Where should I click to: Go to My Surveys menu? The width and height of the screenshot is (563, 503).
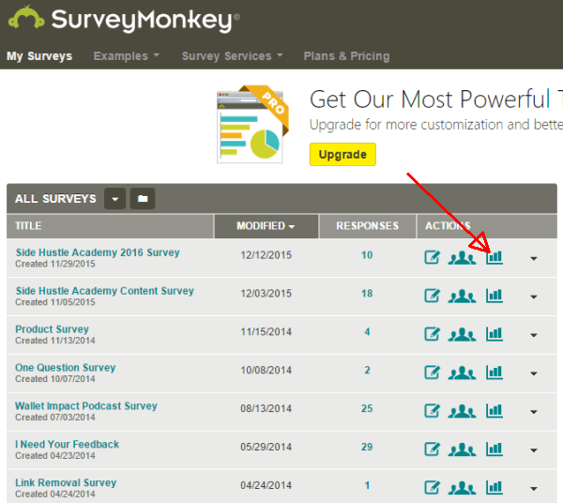click(39, 56)
